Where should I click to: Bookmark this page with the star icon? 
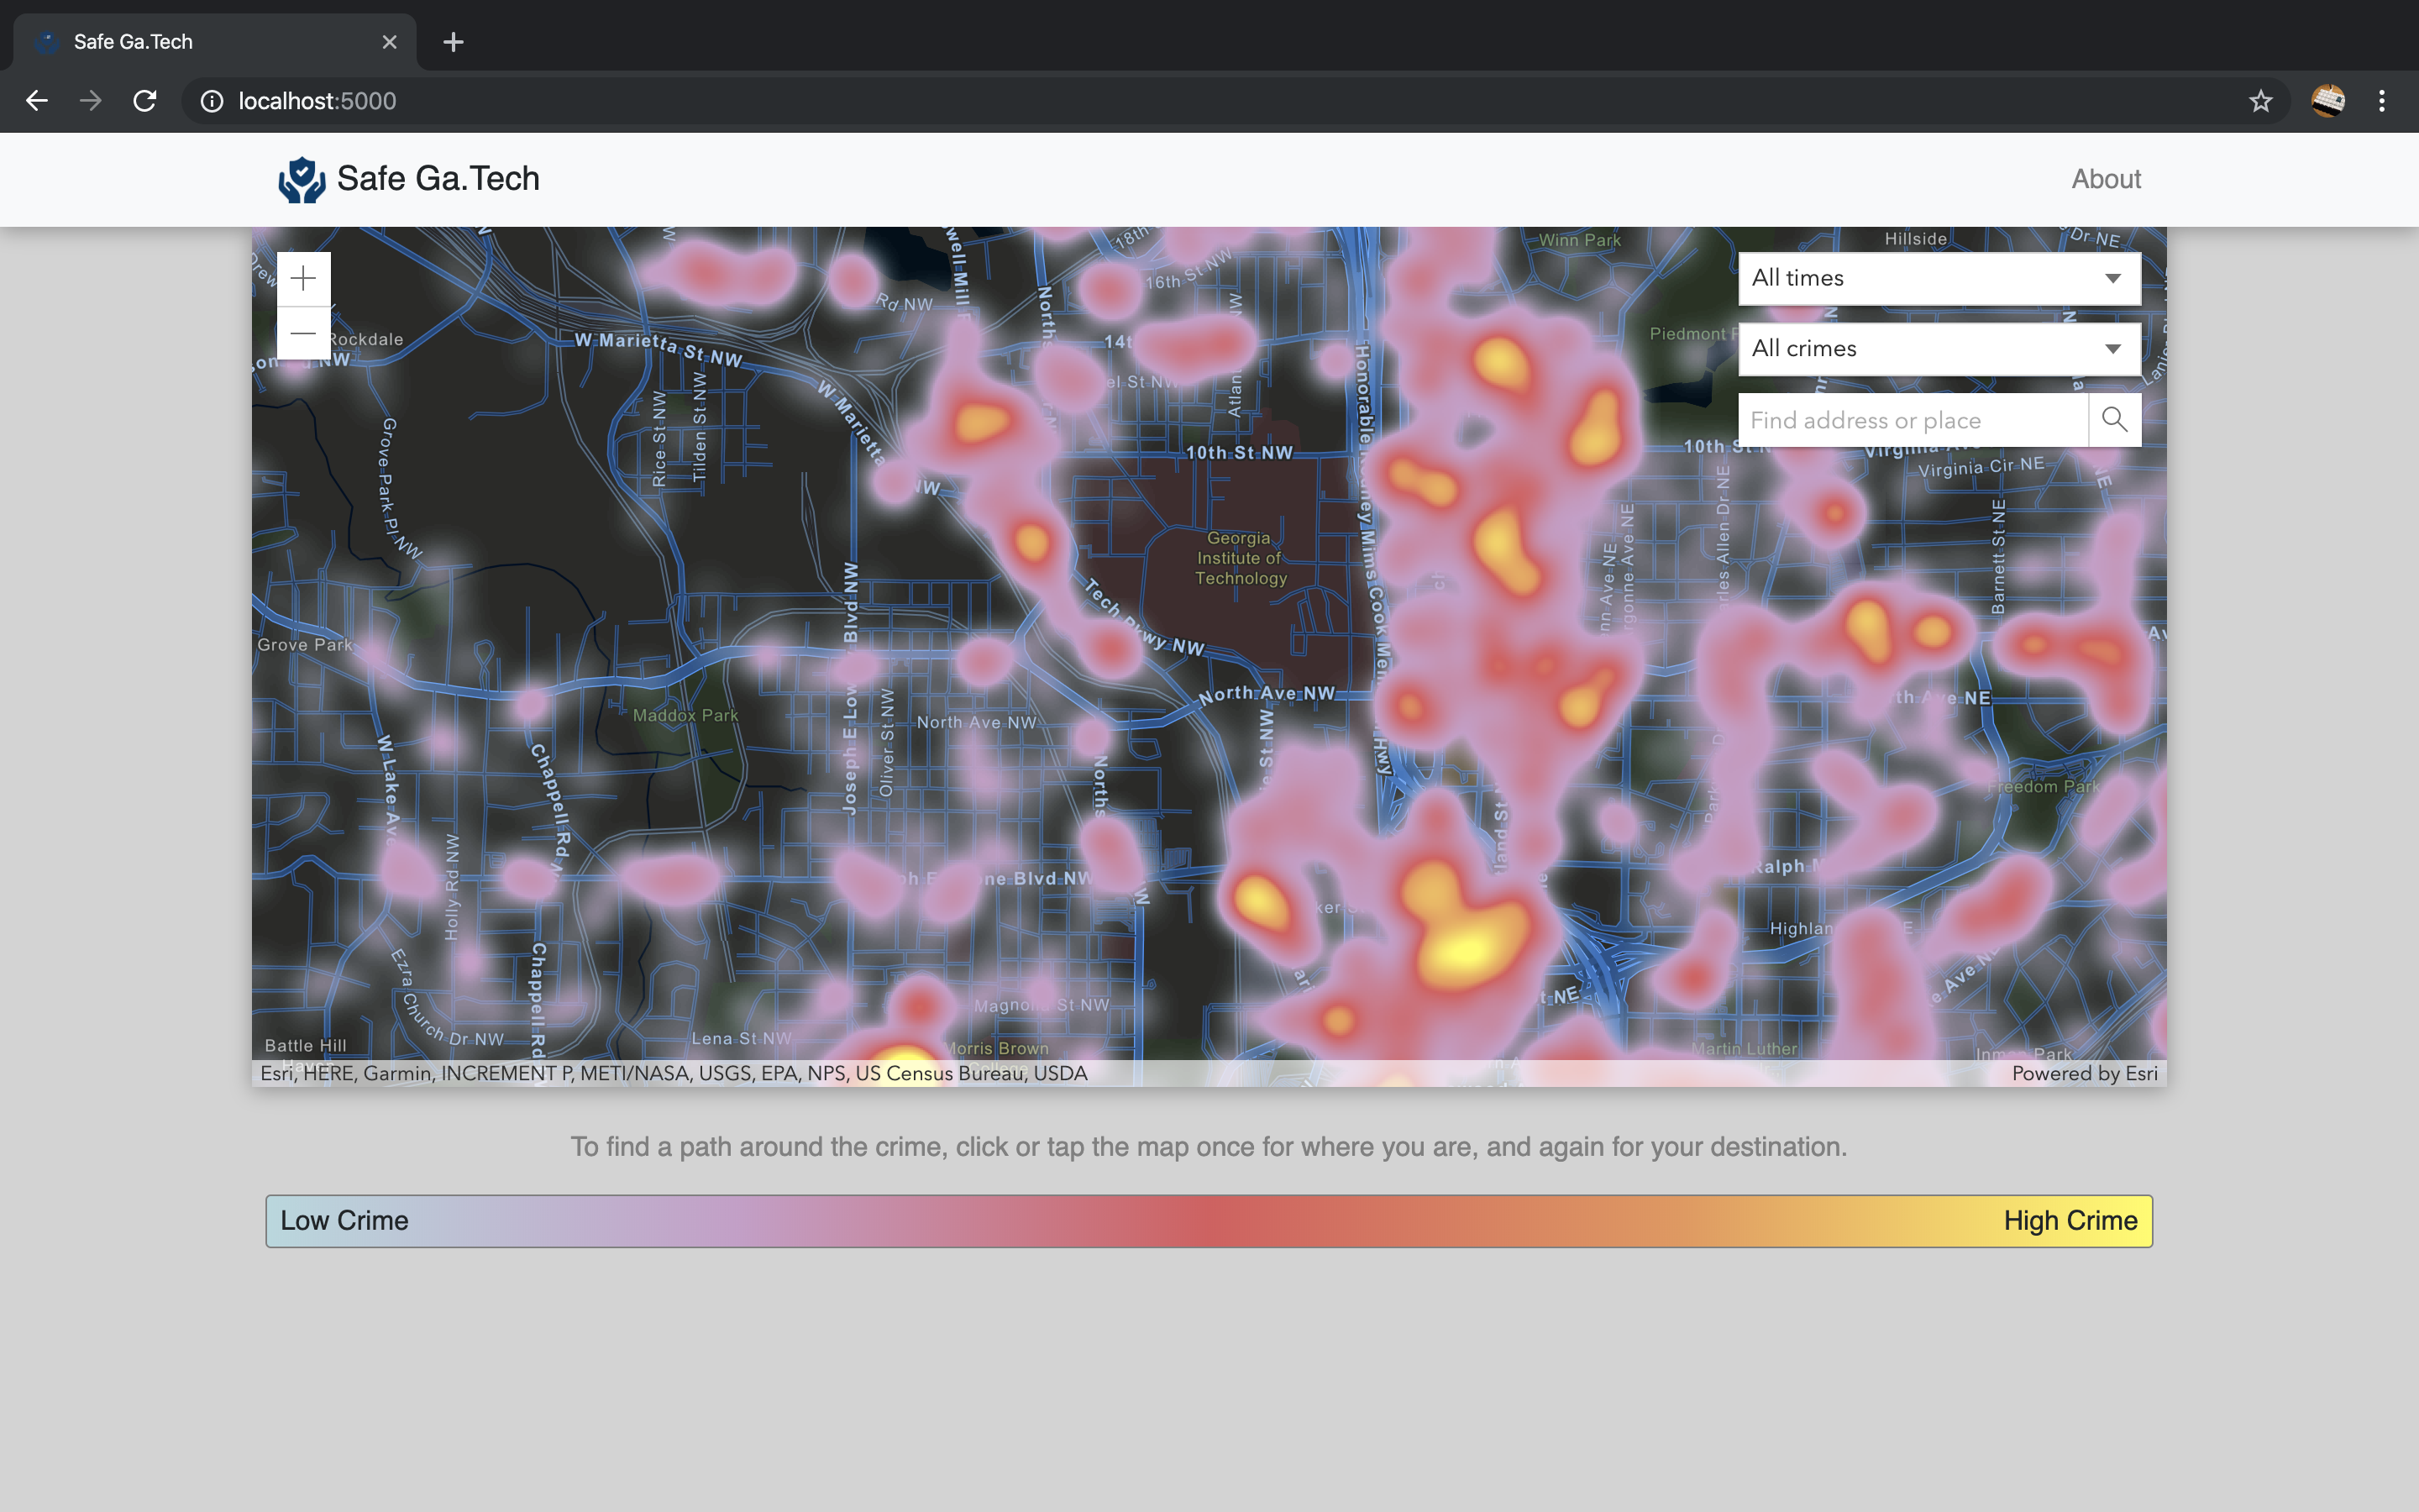tap(2260, 101)
